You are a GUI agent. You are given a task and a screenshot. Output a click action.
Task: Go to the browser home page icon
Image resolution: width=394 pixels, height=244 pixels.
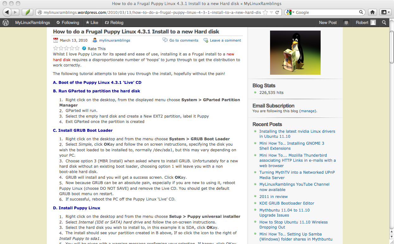point(372,12)
